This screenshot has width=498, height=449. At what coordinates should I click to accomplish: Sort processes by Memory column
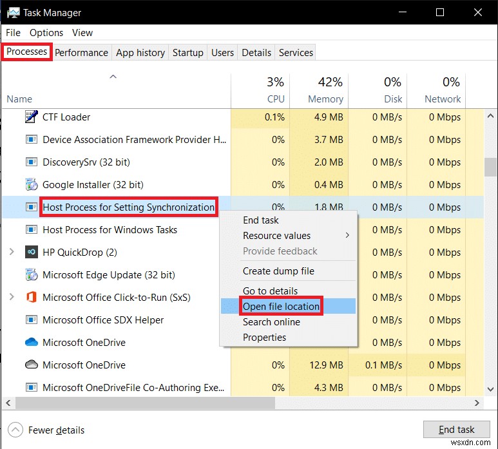325,99
